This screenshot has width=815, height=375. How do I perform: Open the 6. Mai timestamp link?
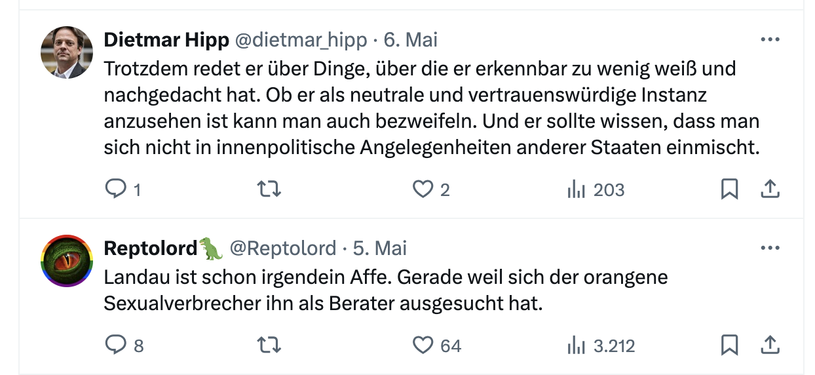pos(410,40)
